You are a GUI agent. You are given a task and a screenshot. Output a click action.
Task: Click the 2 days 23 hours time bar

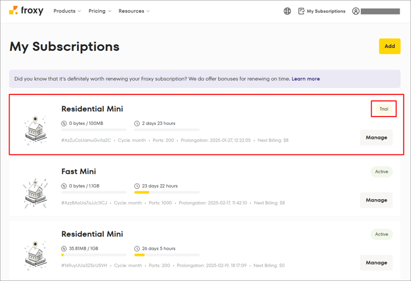click(167, 130)
